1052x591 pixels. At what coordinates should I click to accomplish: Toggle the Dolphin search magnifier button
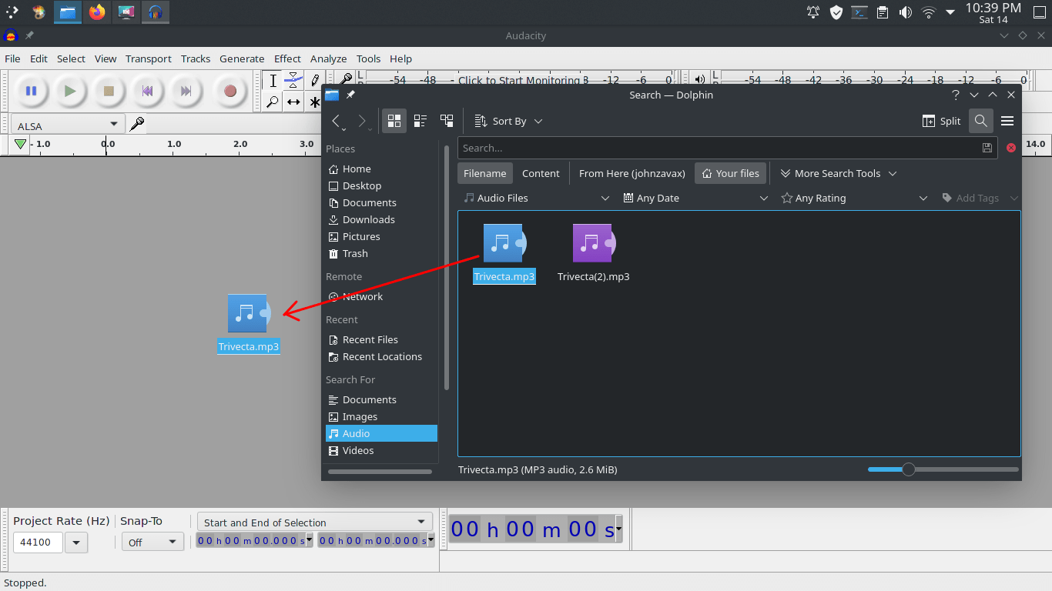(980, 121)
